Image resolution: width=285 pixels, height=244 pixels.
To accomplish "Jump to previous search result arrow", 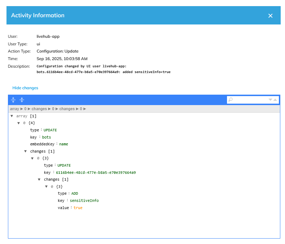I will (275, 100).
